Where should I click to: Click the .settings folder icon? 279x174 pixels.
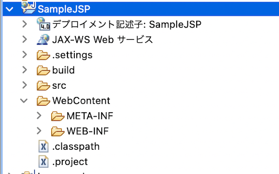[x=43, y=55]
